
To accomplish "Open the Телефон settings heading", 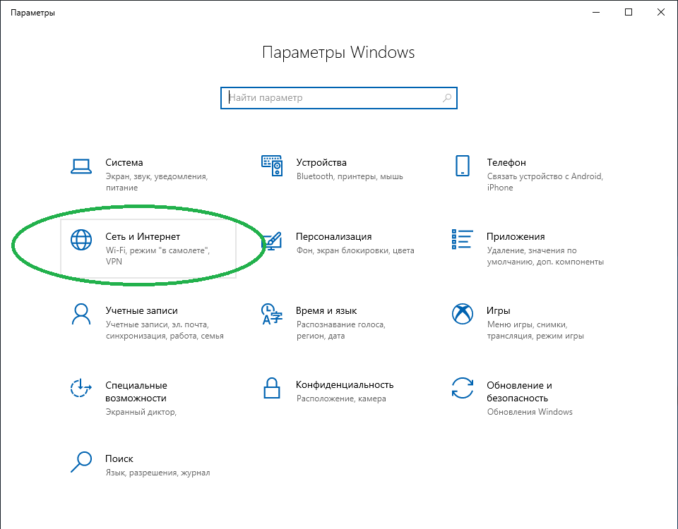I will pyautogui.click(x=506, y=162).
